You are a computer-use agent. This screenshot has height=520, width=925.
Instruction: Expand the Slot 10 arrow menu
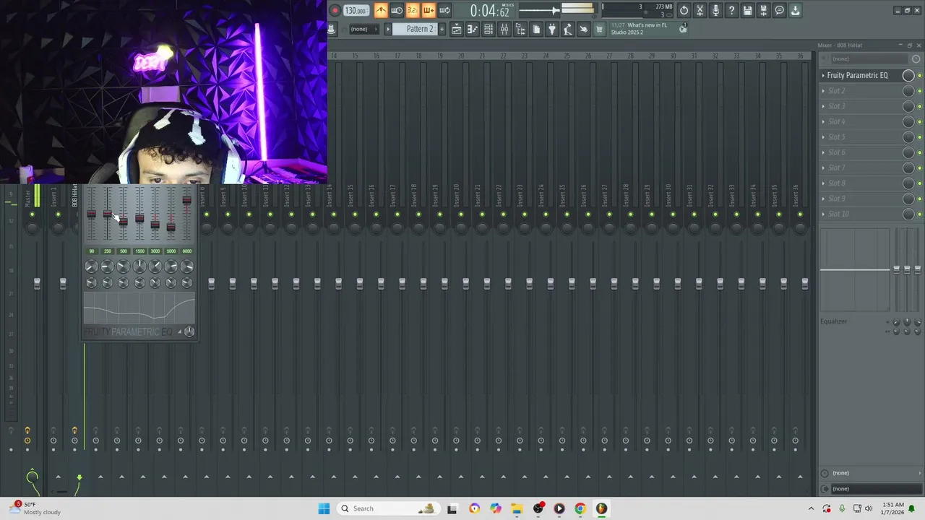(823, 214)
